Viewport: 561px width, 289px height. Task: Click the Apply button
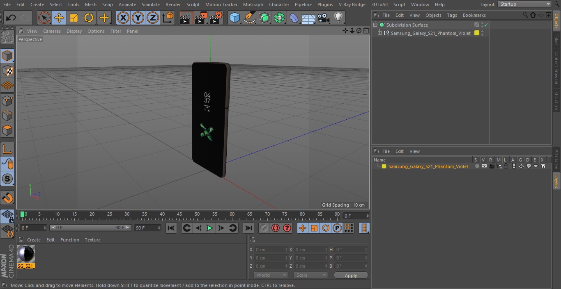351,275
